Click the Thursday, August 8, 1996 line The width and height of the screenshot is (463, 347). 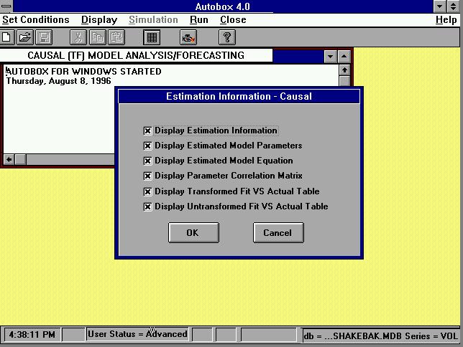click(58, 81)
